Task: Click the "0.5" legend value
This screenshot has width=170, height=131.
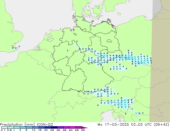Action: tap(9, 130)
